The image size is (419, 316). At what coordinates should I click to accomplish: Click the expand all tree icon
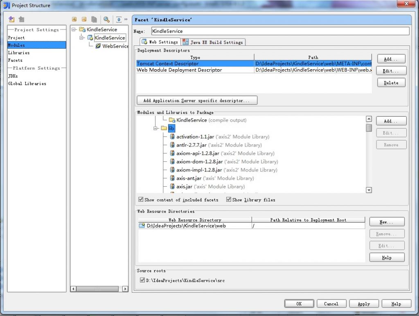74,19
